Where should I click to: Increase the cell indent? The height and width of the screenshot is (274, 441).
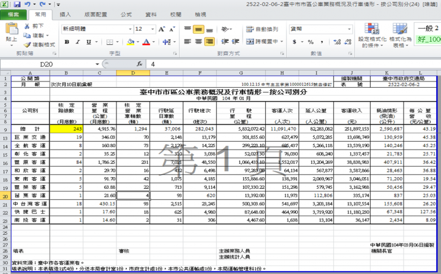tap(235, 42)
